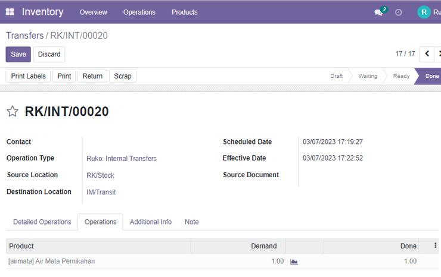Open the activities clock icon
Screen dimensions: 441x277
coord(398,12)
